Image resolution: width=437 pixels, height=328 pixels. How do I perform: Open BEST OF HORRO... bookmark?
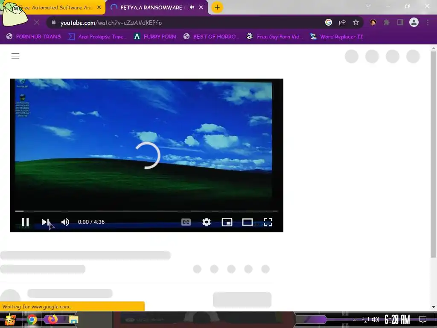tap(211, 37)
